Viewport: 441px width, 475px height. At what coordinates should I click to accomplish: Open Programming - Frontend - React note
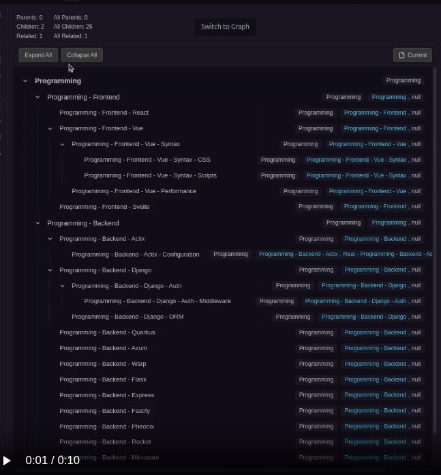pos(104,113)
